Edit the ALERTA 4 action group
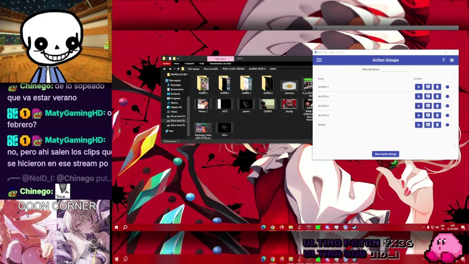The height and width of the screenshot is (264, 469). 428,115
